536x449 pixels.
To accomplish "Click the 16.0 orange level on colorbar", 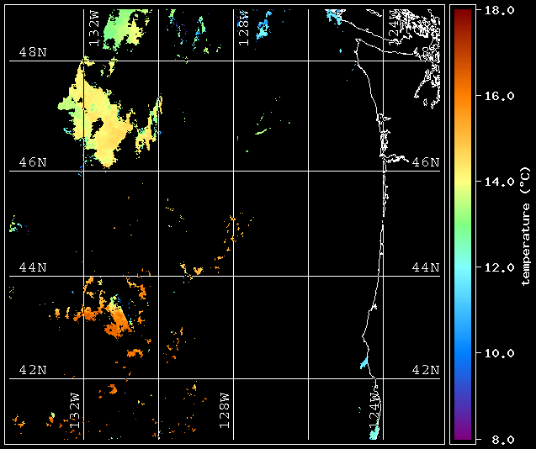I will coord(500,96).
